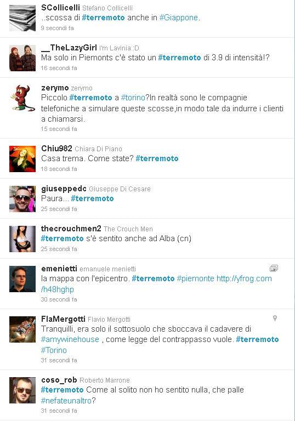
Task: Open the thecrouchmen2 username link
Action: pos(71,229)
